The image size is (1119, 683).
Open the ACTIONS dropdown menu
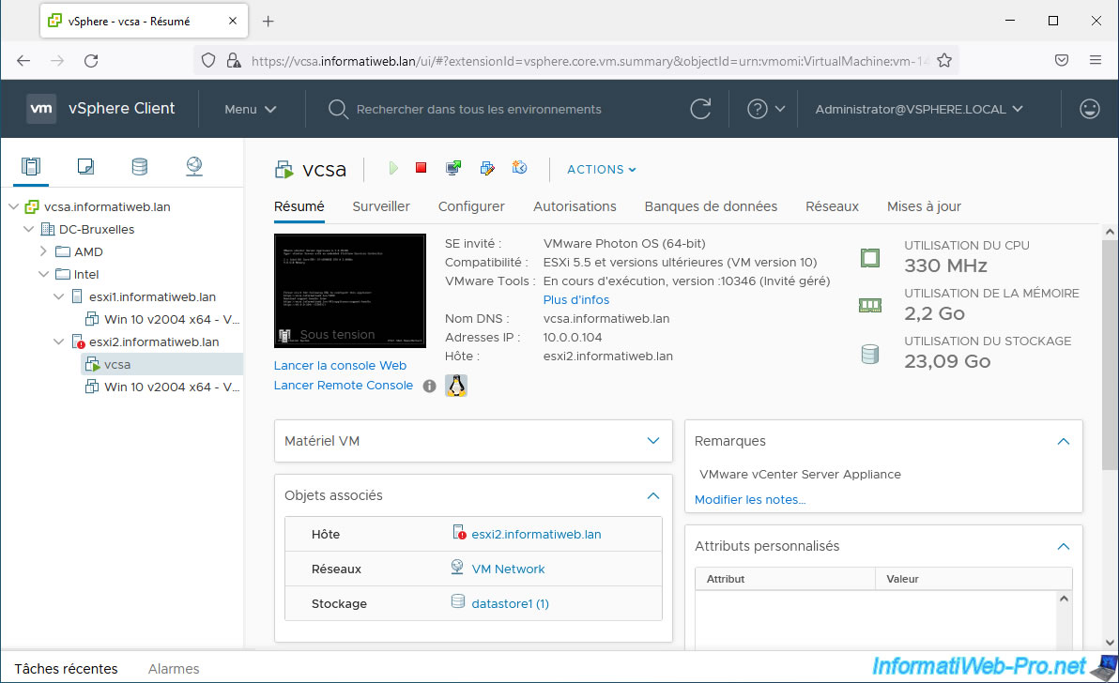pyautogui.click(x=602, y=170)
